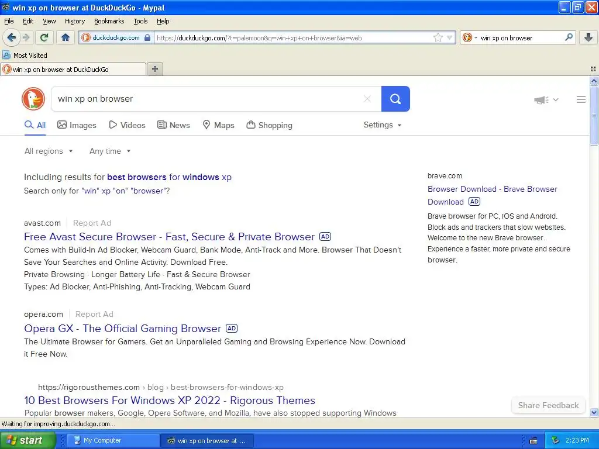Click the magnifier in the toolbar search box
Image resolution: width=599 pixels, height=449 pixels.
coord(569,37)
